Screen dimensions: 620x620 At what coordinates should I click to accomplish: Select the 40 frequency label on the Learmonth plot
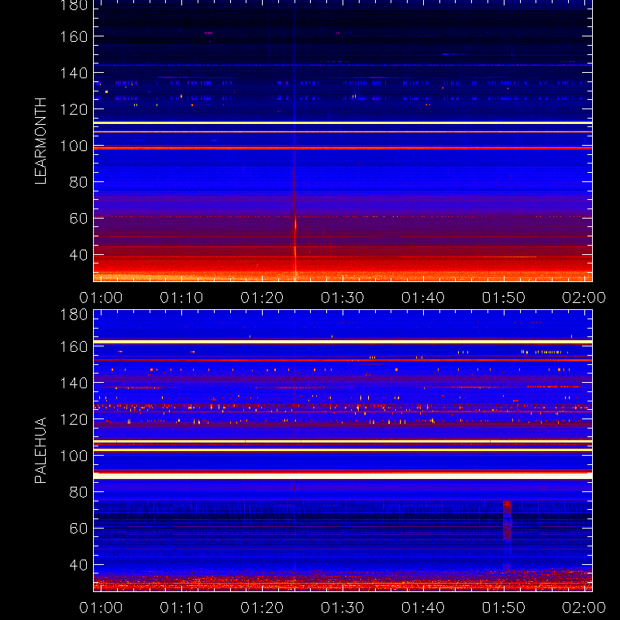(x=78, y=255)
